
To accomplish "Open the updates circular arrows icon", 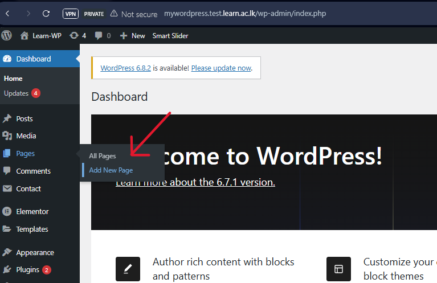I will tap(74, 36).
